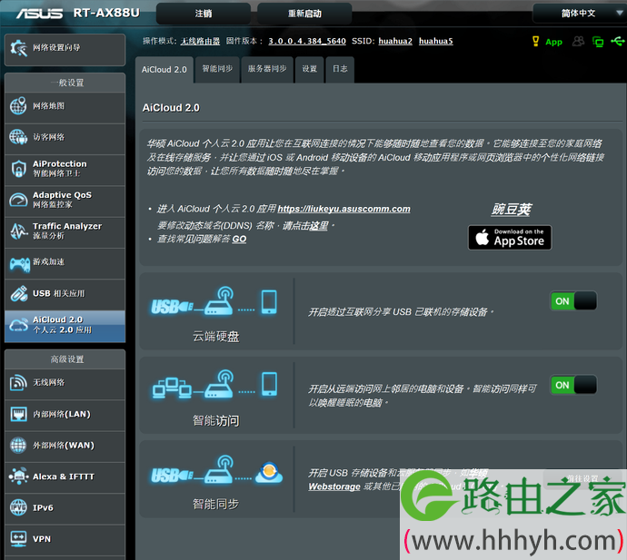Click the Smart Sync cloud illustration
This screenshot has height=560, width=627.
point(216,470)
